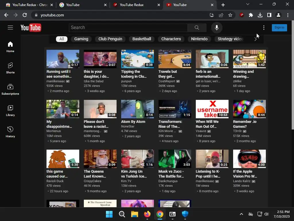Reload the page
Viewport: 294px width, 221px height.
pyautogui.click(x=25, y=15)
